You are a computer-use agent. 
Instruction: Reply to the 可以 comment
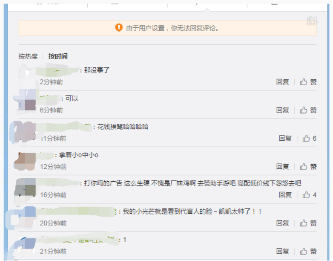tap(282, 110)
